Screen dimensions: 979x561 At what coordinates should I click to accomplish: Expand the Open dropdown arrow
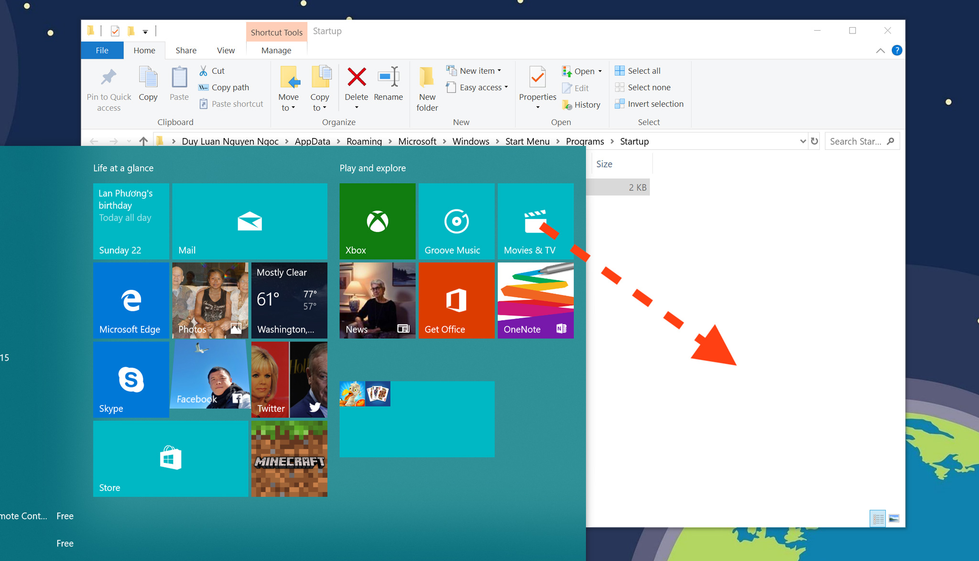click(600, 71)
